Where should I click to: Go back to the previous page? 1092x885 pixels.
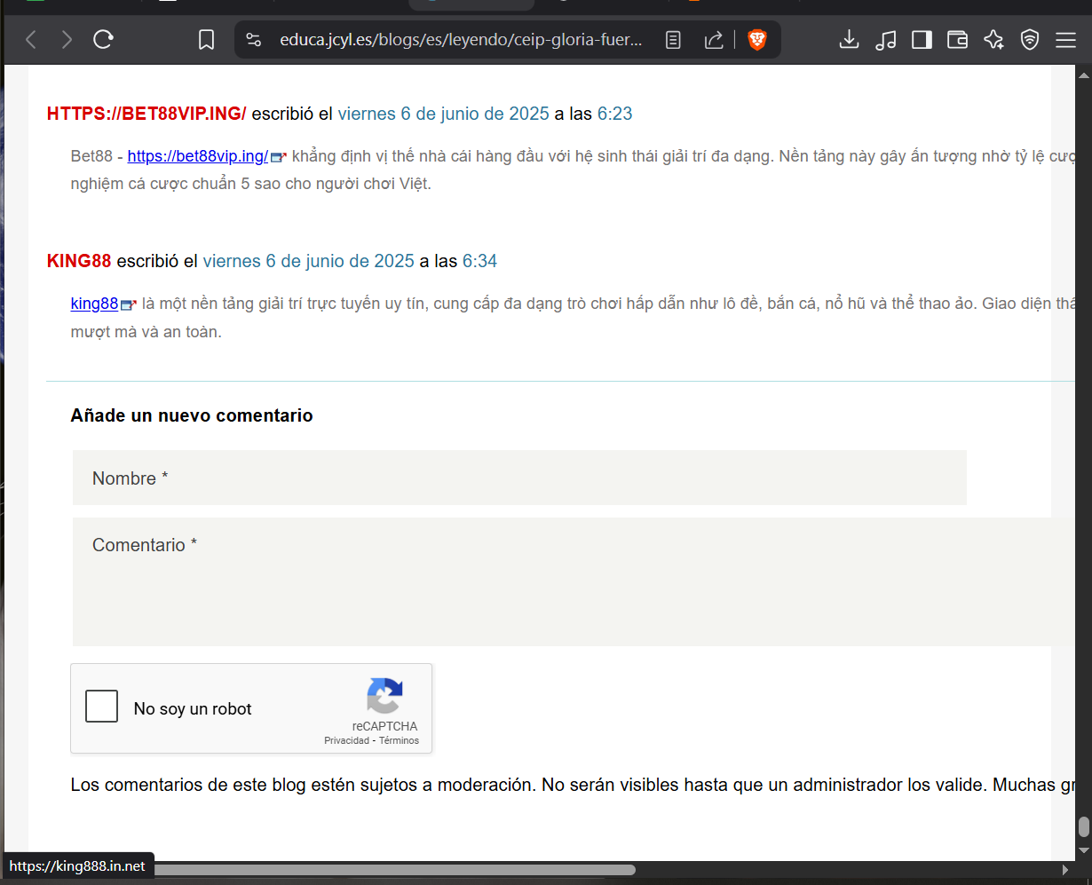(31, 39)
